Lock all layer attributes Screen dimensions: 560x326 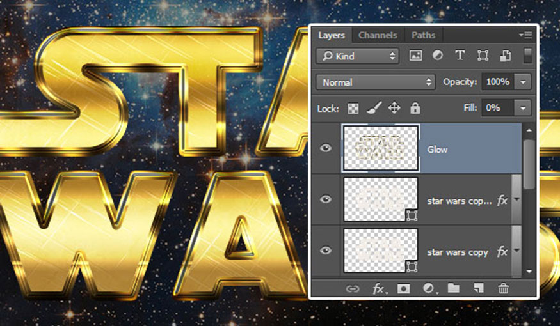click(415, 108)
